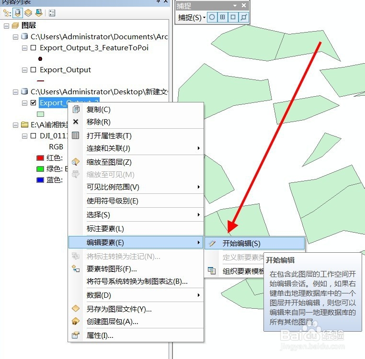Image resolution: width=365 pixels, height=359 pixels.
Task: Click the dark red point symbol swatch
Action: point(40,59)
